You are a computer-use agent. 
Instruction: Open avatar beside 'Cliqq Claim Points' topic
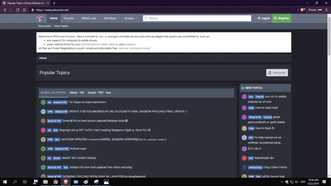click(244, 167)
